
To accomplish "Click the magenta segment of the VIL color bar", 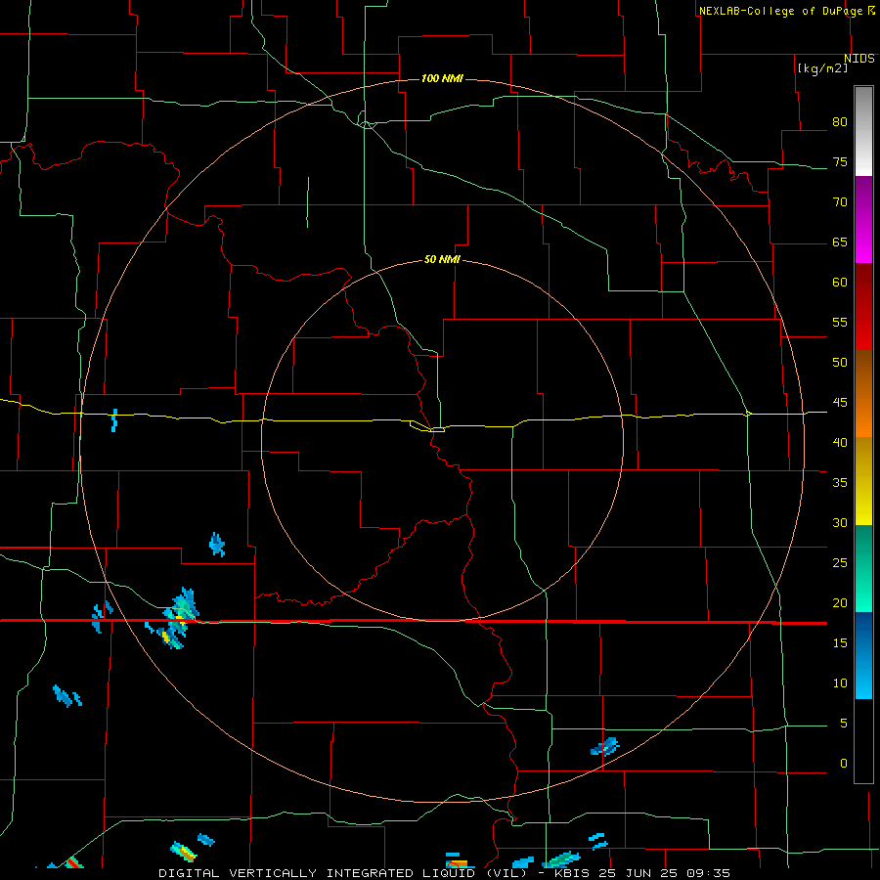I will (x=863, y=219).
